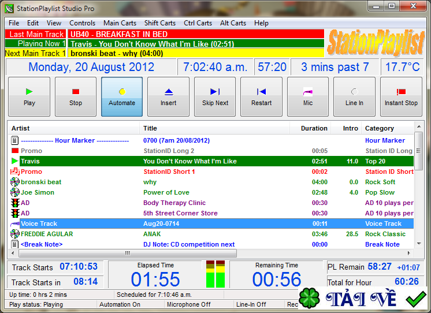
Task: Skip to the next track
Action: (x=215, y=96)
